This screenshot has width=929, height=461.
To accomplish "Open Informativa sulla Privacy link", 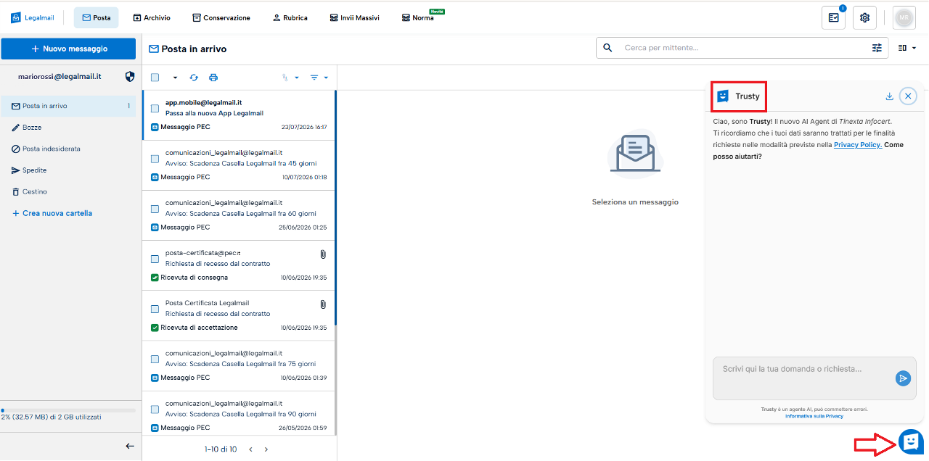I will [x=814, y=416].
